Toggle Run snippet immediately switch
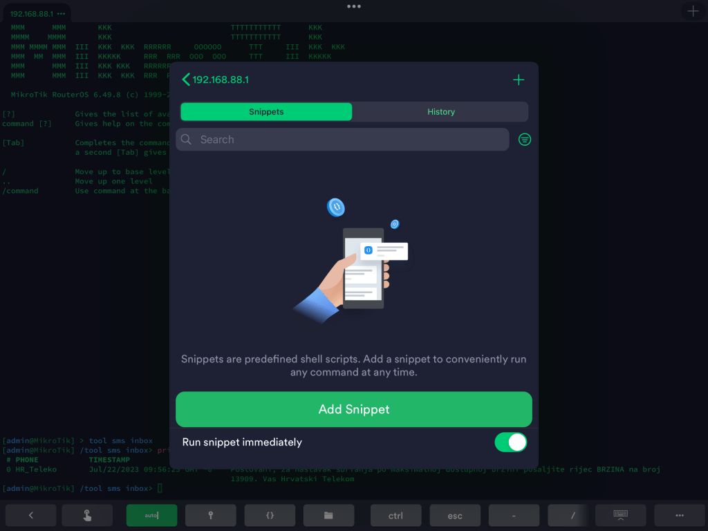 point(510,442)
